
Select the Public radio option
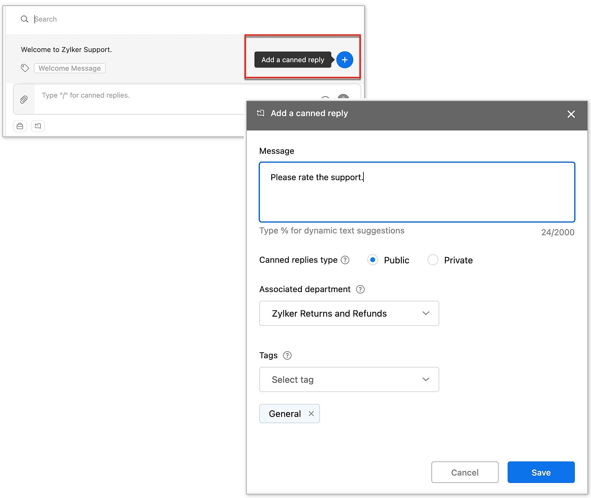click(372, 260)
